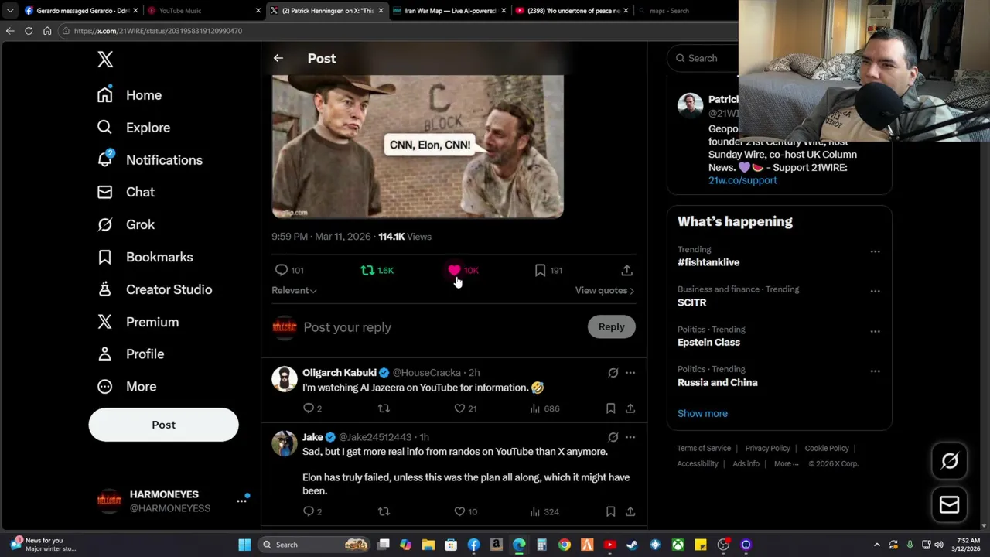Open Jake's profile name

tap(312, 437)
